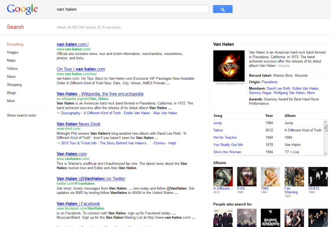Open the Alex Van Halen sitelink

[x=165, y=113]
